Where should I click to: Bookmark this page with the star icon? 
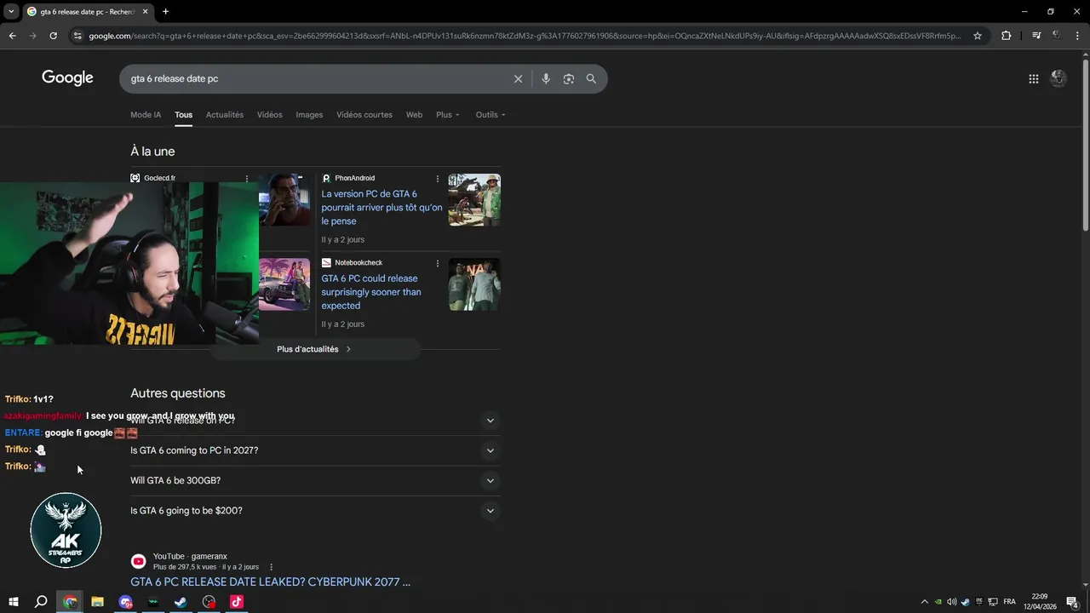978,36
